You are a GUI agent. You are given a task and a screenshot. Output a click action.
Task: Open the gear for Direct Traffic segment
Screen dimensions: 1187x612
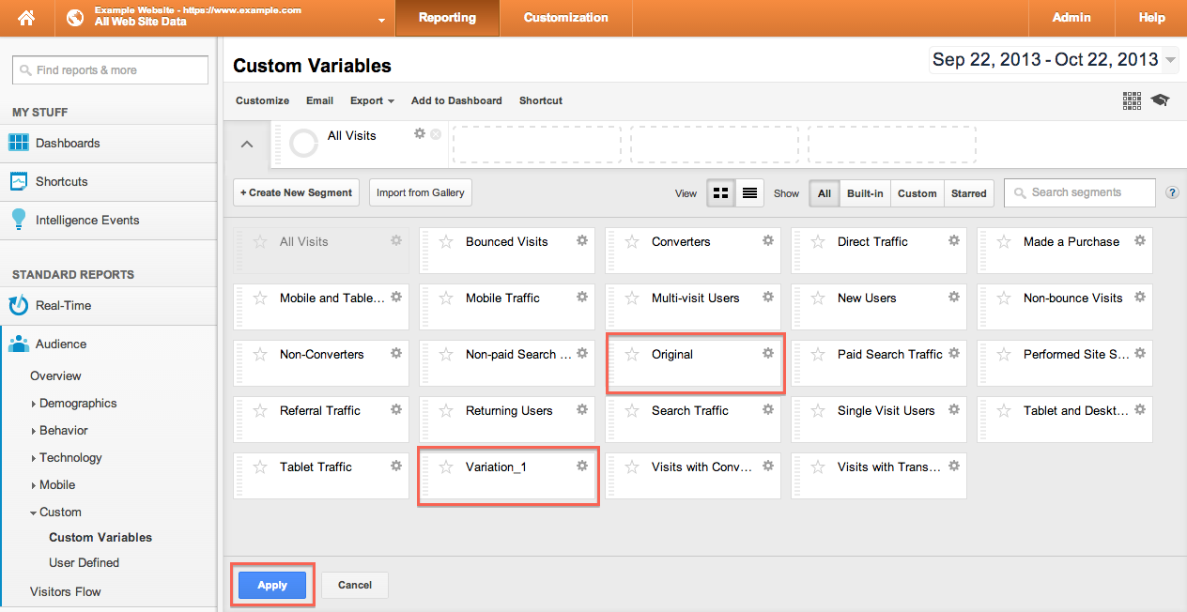click(954, 241)
